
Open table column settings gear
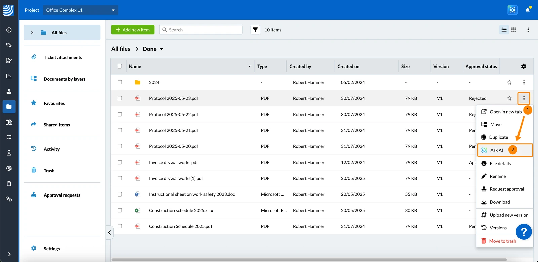524,67
